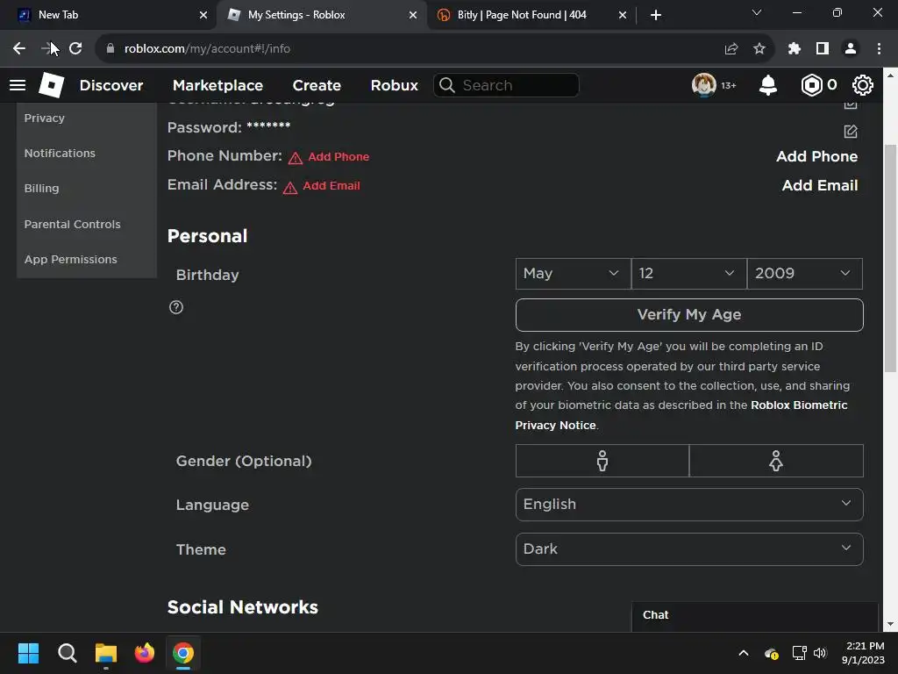Open the browser extensions puzzle icon

pyautogui.click(x=795, y=49)
